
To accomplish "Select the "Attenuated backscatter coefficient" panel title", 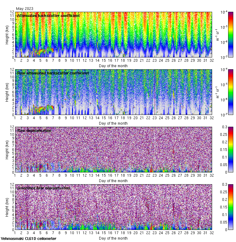I will coord(48,16).
